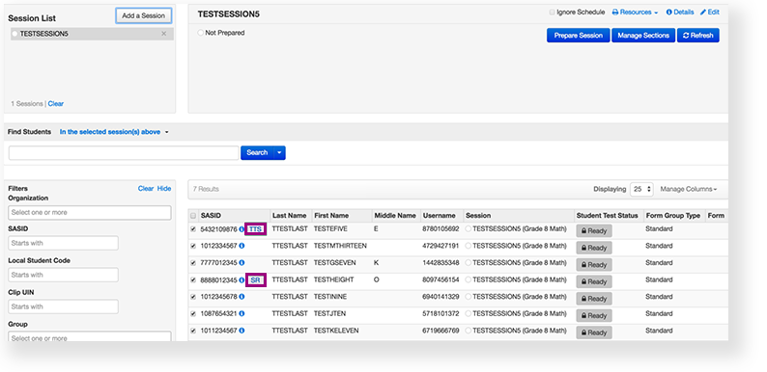Open the Manage Columns dropdown
This screenshot has width=767, height=372.
point(688,189)
